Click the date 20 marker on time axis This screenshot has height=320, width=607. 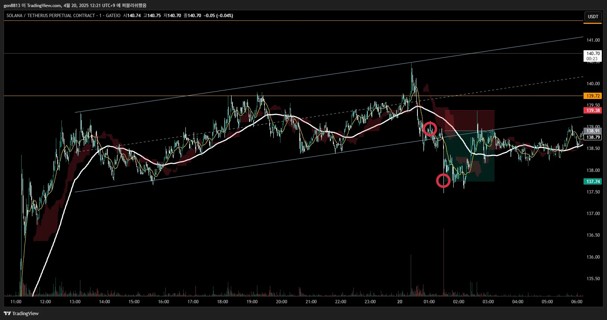click(x=400, y=302)
